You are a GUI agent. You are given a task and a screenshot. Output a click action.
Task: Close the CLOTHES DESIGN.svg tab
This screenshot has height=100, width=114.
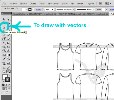click(x=107, y=14)
